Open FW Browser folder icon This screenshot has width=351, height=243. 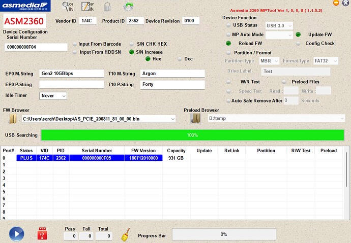[x=13, y=119]
